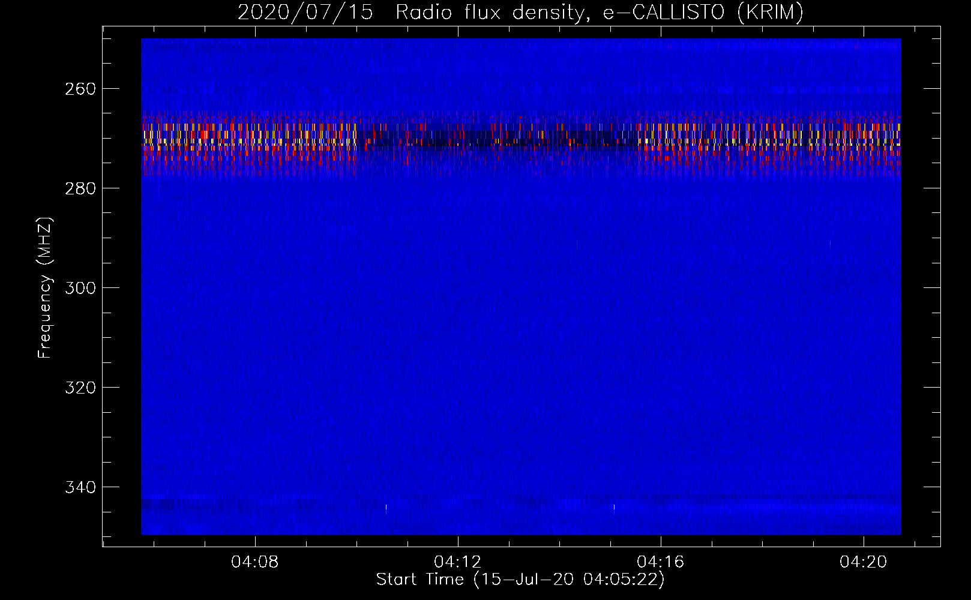Image resolution: width=971 pixels, height=600 pixels.
Task: Click the 260 frequency tick label
Action: coord(80,89)
